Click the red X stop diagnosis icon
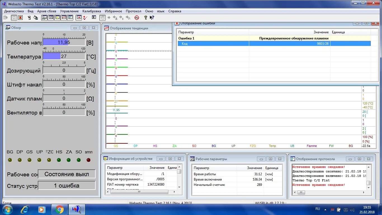The height and width of the screenshot is (215, 382). 20,18
